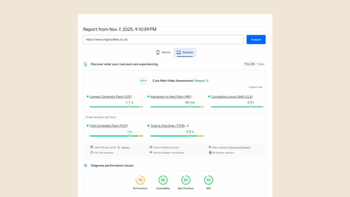Open Largest Contentful Paint (LCP) link
Image resolution: width=350 pixels, height=197 pixels.
(x=111, y=97)
